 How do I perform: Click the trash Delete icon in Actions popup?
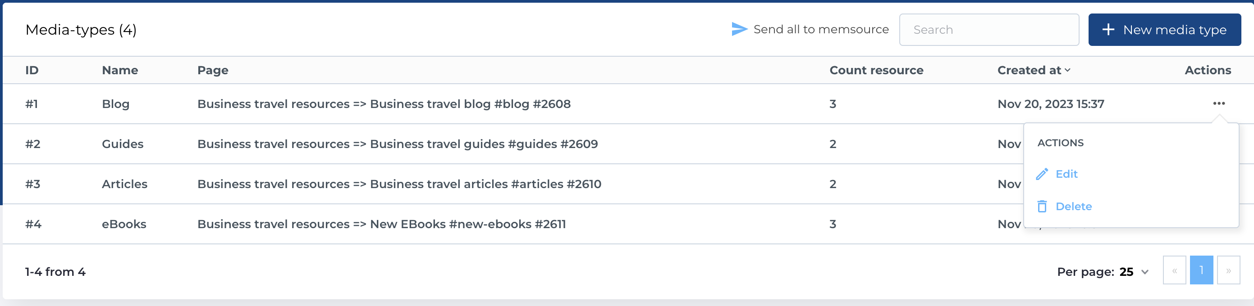click(1042, 207)
